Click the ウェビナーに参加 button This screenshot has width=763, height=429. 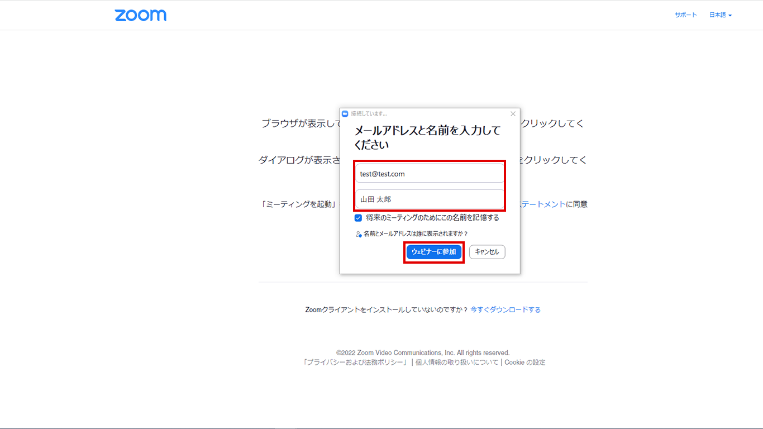coord(434,252)
